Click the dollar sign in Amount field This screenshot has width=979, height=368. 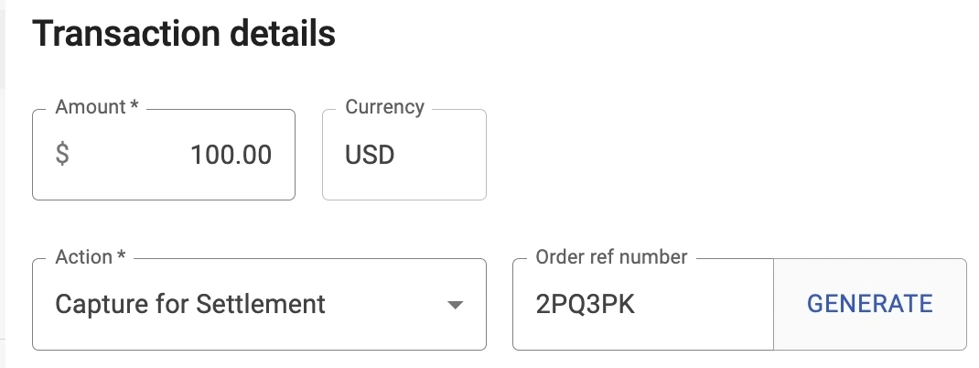[62, 155]
